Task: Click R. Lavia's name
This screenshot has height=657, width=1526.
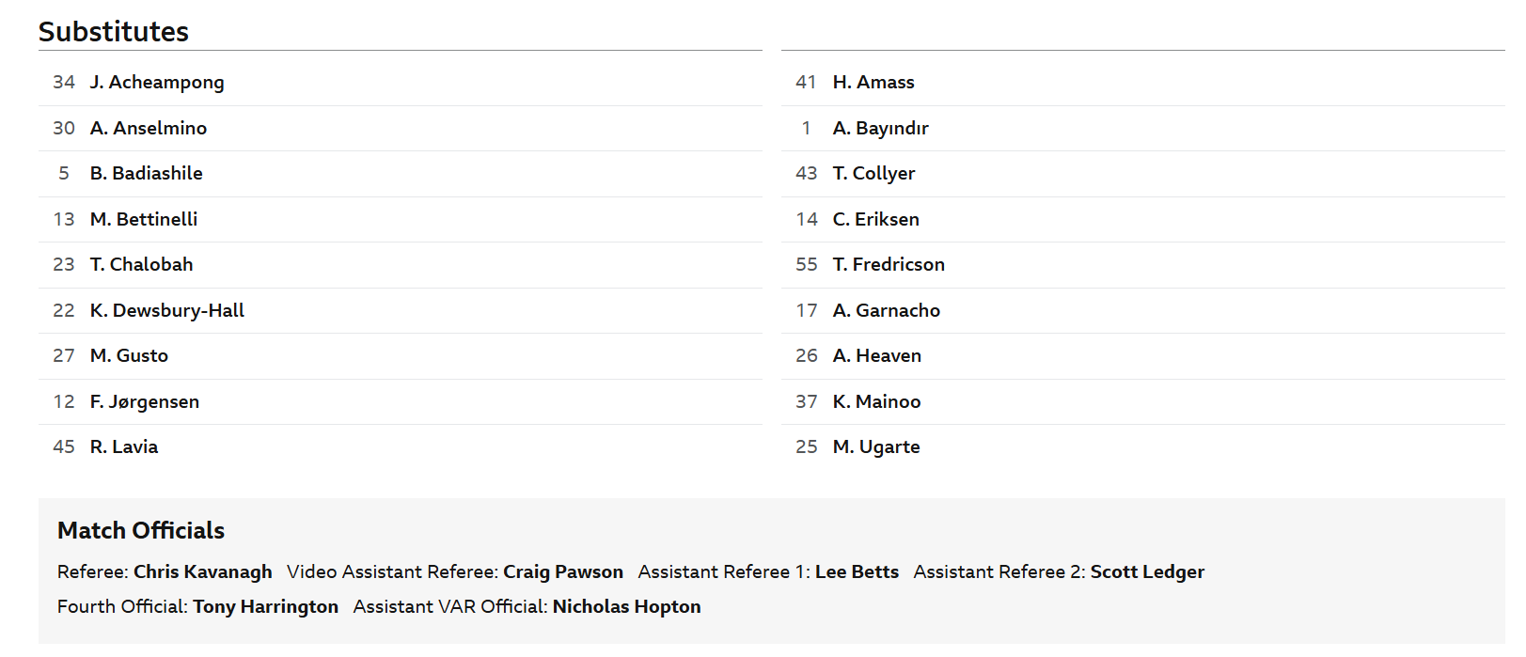Action: click(x=124, y=447)
